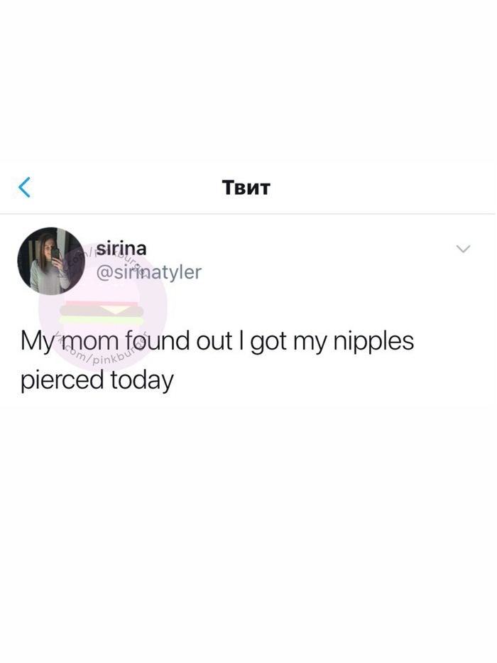Go back using the blue arrow
497x663 pixels.
pyautogui.click(x=25, y=188)
